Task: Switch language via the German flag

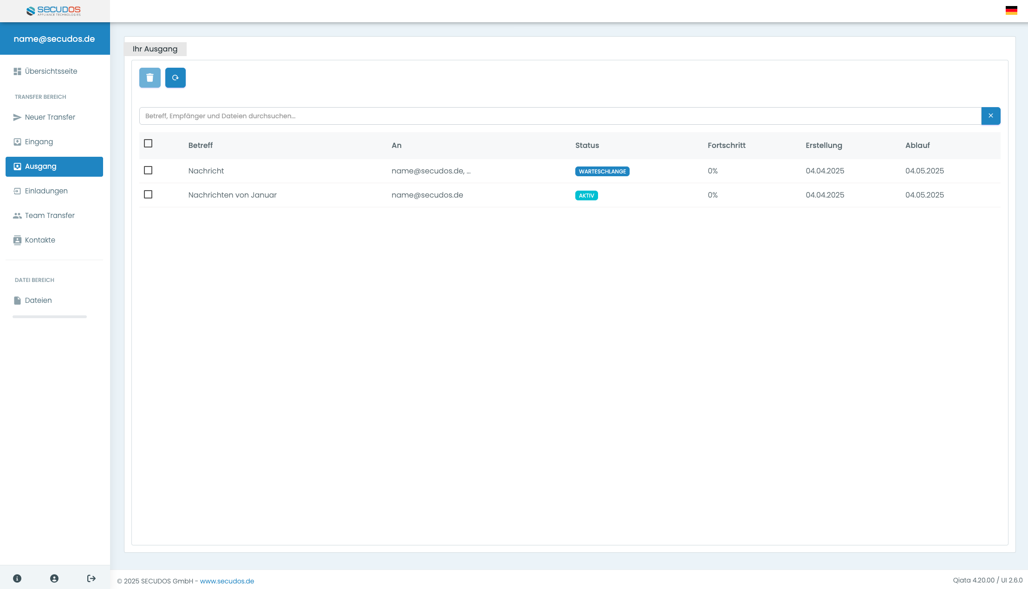Action: coord(1011,11)
